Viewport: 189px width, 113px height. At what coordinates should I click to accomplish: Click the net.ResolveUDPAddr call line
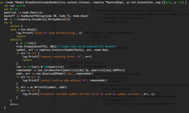54,74
